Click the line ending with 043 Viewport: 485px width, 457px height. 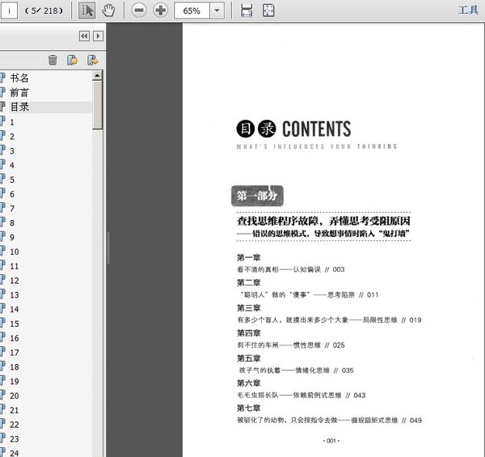coord(302,396)
